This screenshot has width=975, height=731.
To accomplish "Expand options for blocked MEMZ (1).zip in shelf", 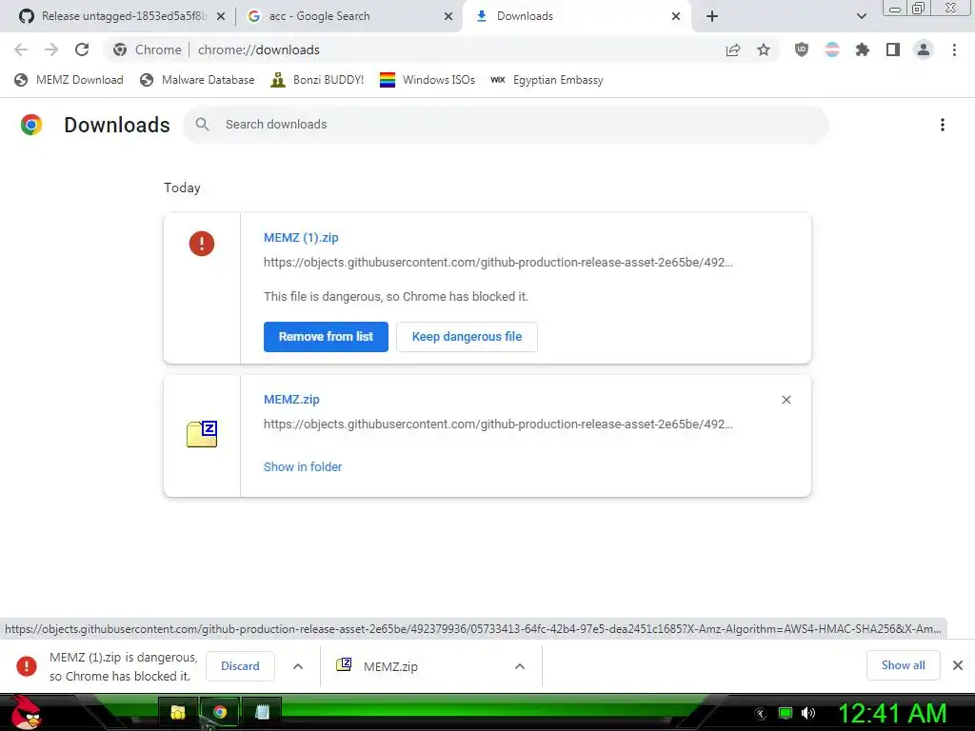I will pyautogui.click(x=298, y=666).
